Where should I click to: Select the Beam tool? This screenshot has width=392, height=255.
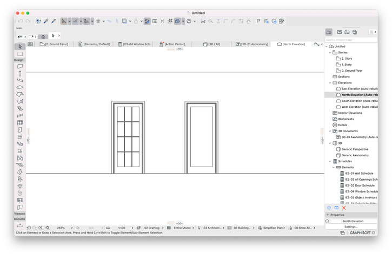[x=20, y=80]
